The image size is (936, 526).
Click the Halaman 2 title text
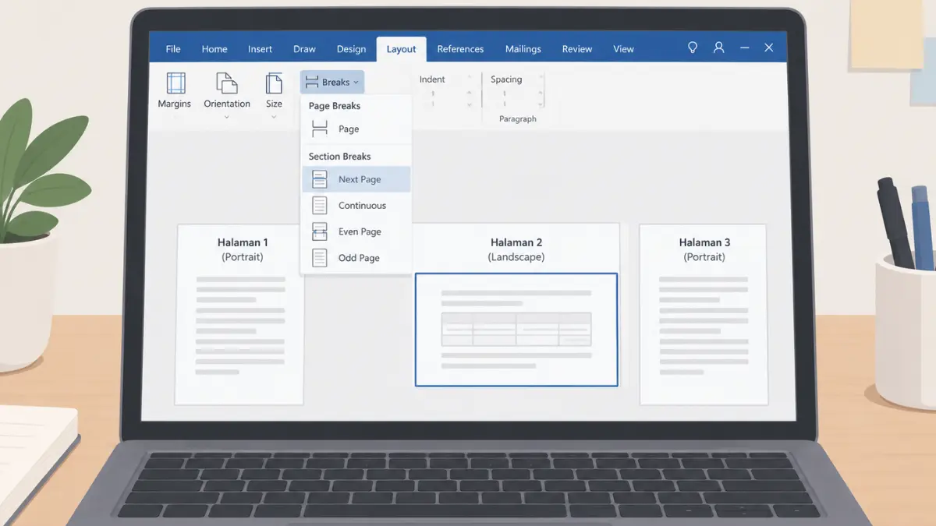point(516,242)
